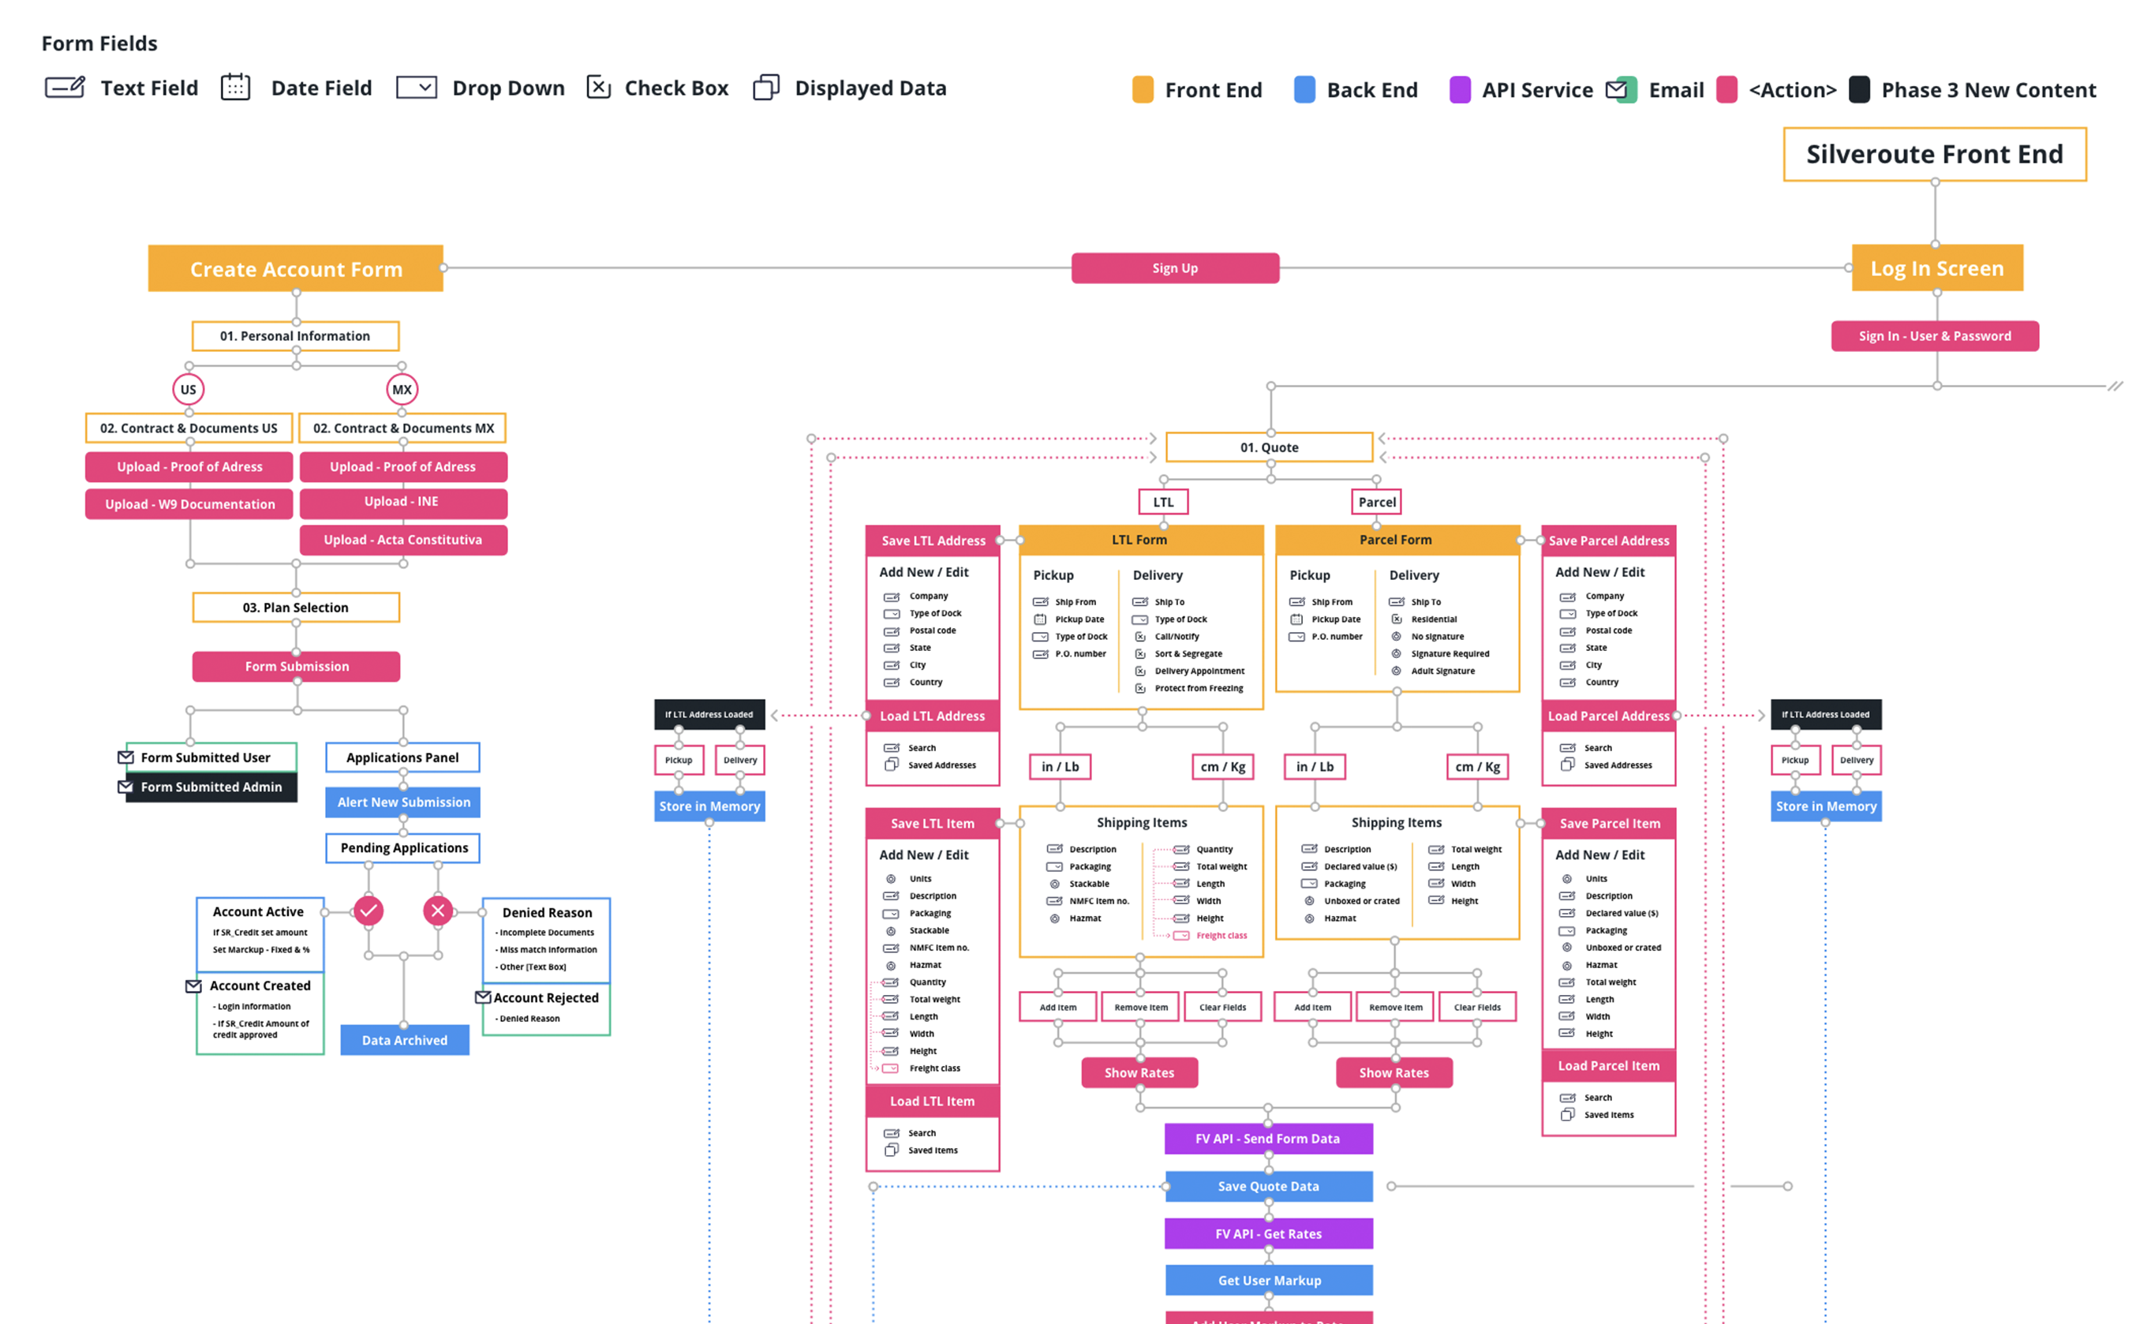Click the Silveroute Front End title box
The image size is (2151, 1324).
pos(1935,154)
